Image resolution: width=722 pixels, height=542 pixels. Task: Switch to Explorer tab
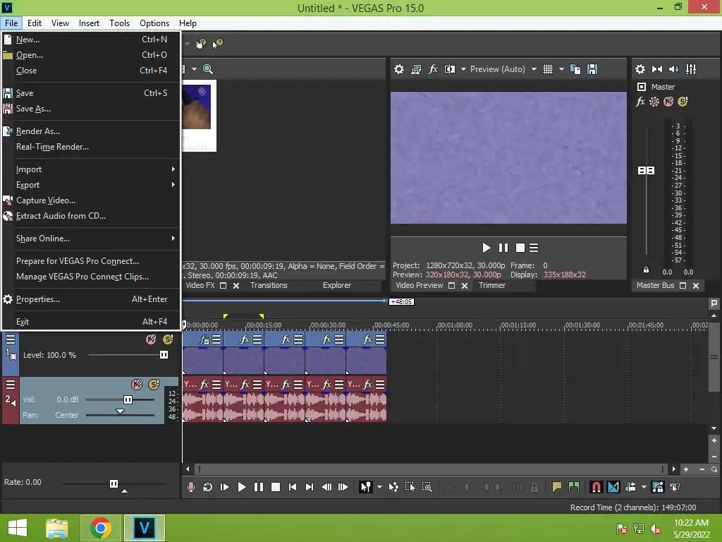point(336,285)
